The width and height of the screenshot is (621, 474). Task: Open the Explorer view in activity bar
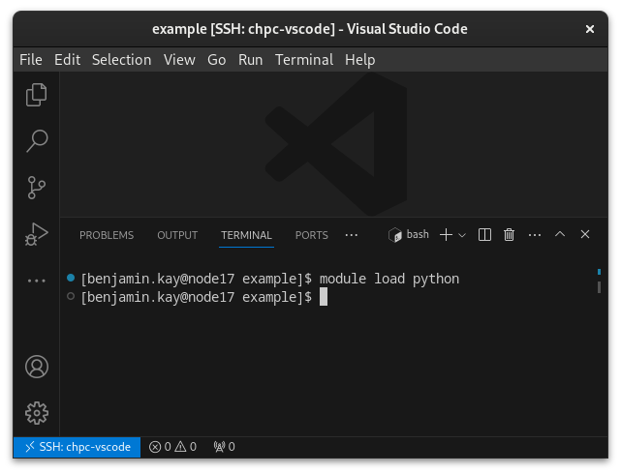coord(37,95)
